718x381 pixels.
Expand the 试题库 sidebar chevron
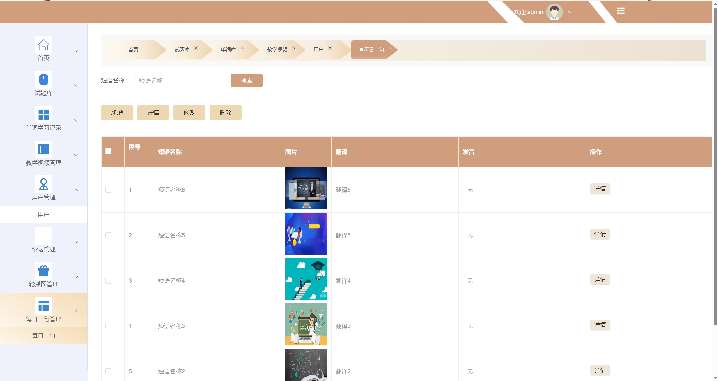pyautogui.click(x=76, y=85)
